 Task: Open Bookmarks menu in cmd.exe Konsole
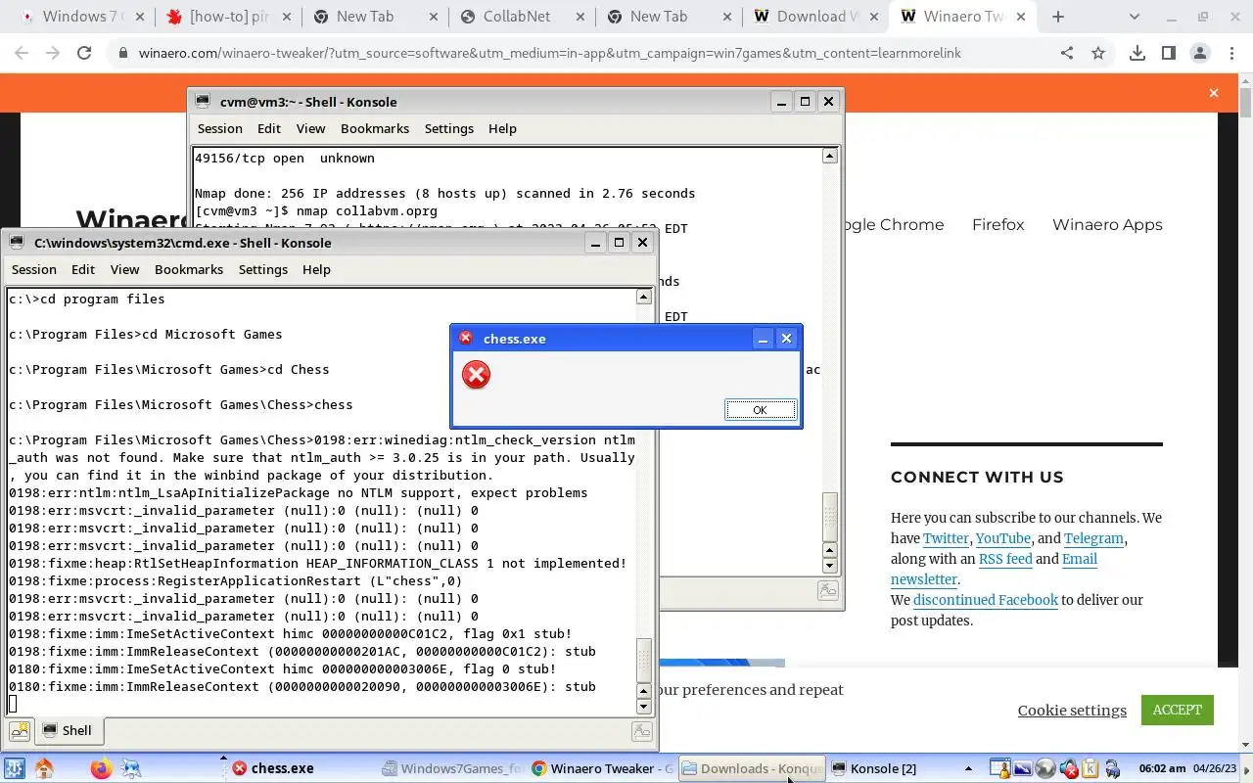tap(189, 269)
